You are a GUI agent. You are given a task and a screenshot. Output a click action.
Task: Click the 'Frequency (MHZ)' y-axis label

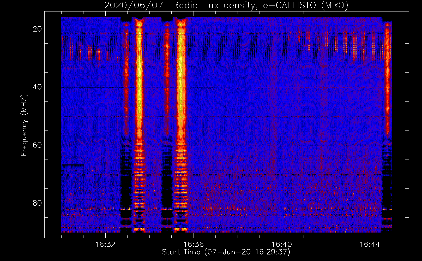click(24, 125)
